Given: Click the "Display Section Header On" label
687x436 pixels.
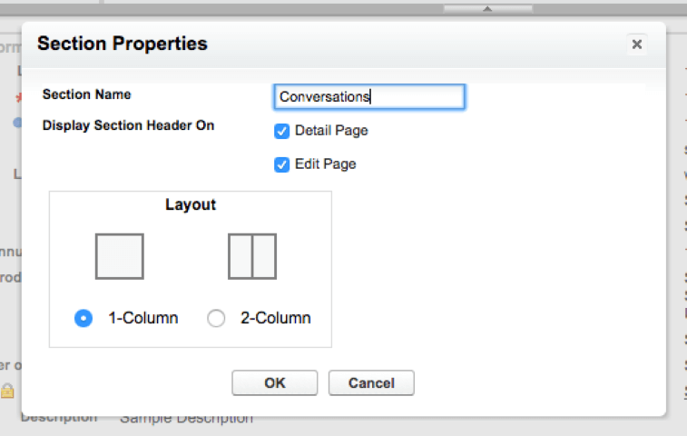Looking at the screenshot, I should 128,125.
